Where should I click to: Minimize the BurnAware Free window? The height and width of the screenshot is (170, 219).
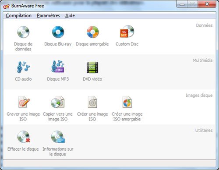[x=182, y=4]
